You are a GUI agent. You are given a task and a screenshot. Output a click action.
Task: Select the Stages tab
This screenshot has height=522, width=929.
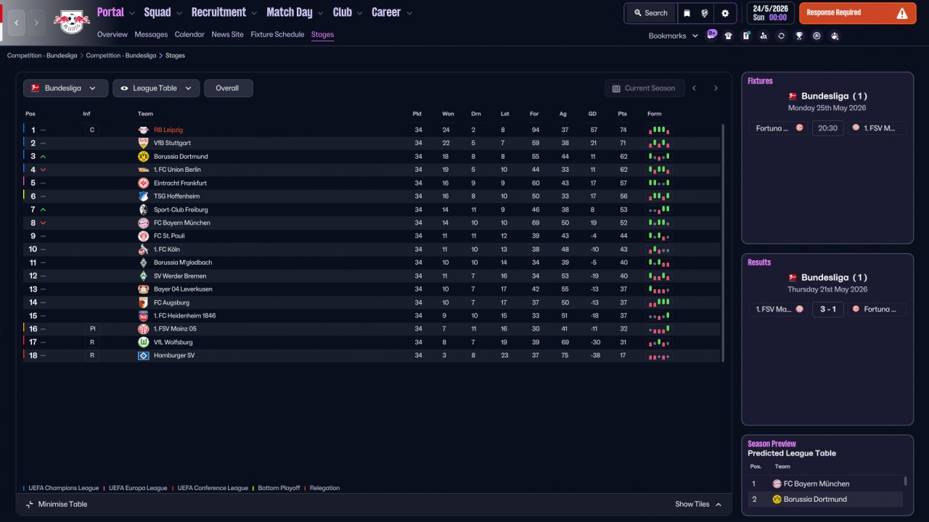coord(322,34)
